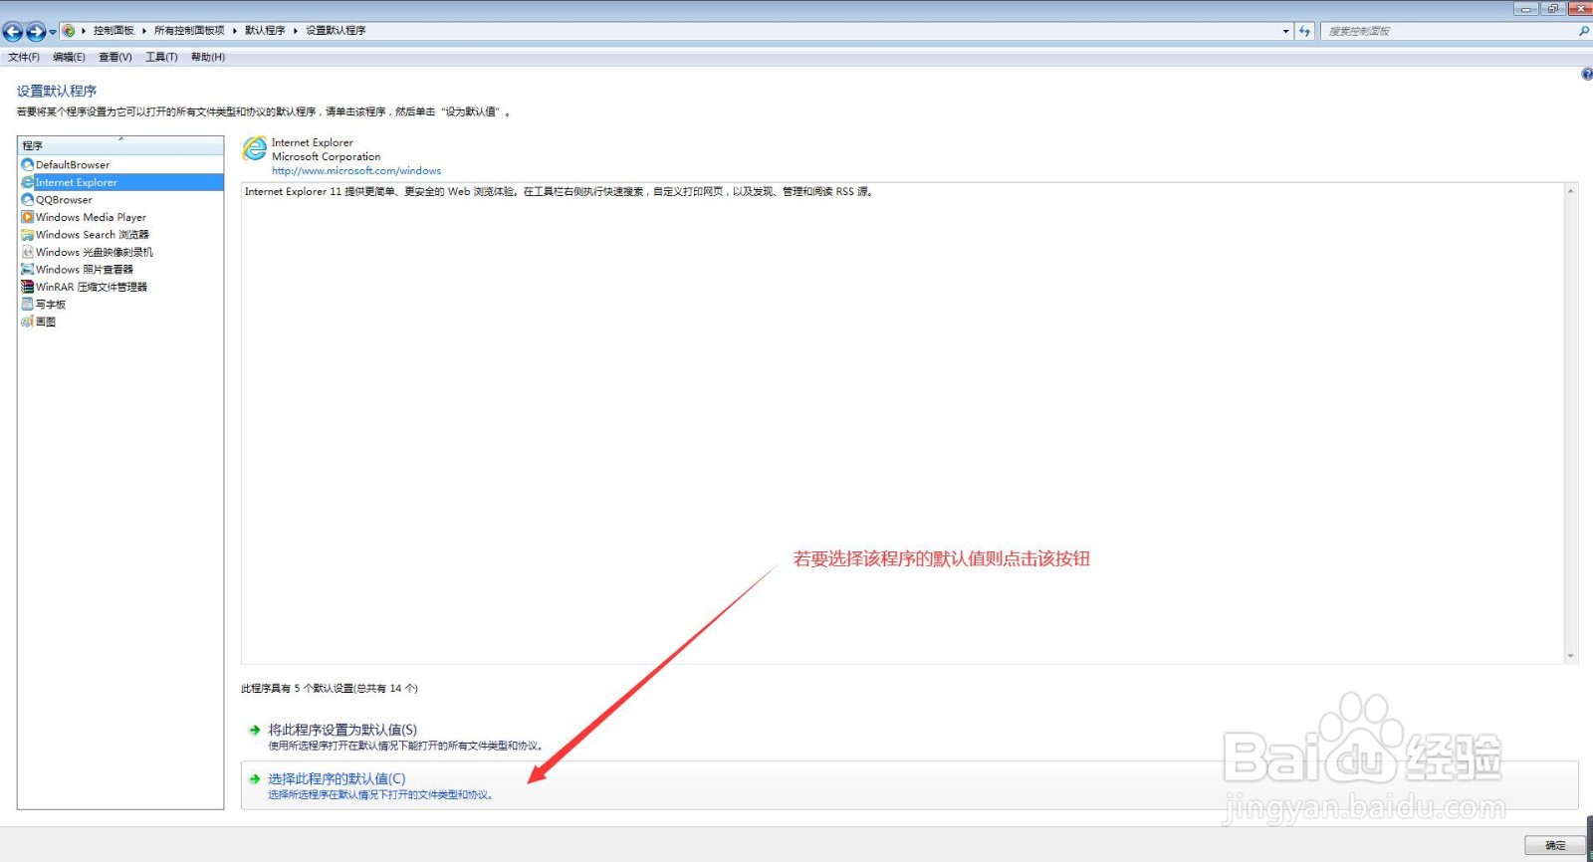Click 此程序具有 5 个默认设置 status text
Image resolution: width=1593 pixels, height=862 pixels.
click(x=330, y=688)
